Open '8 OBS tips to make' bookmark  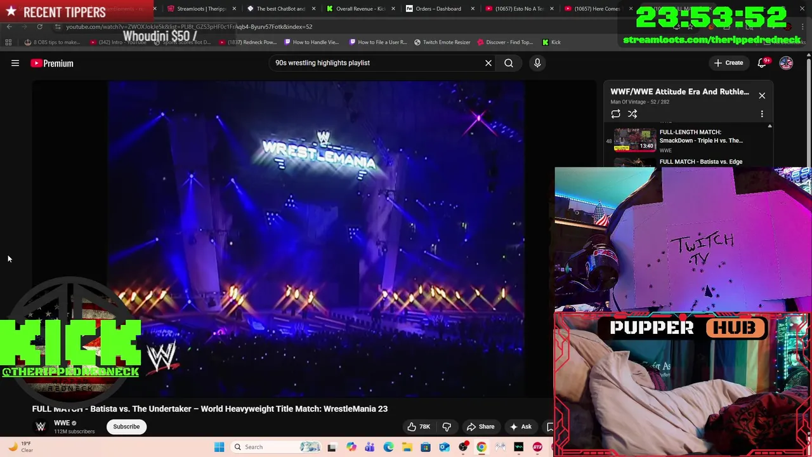click(52, 42)
